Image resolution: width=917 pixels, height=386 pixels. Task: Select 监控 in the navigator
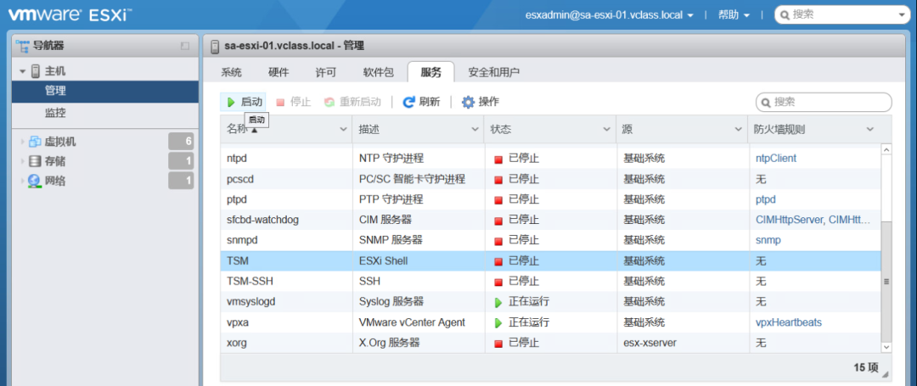[x=105, y=114]
